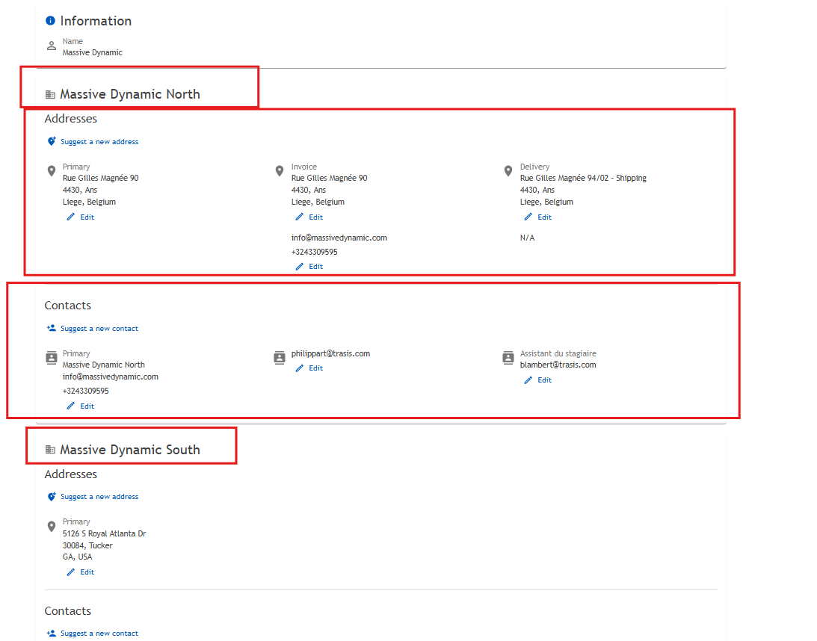Click contact card icon beside philippart@trasis.com
Screen dimensions: 817x641
[280, 358]
